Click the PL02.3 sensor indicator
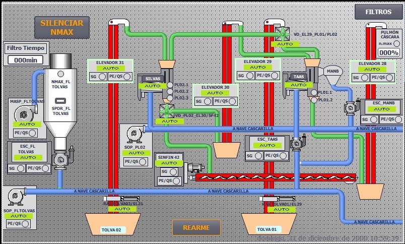405x244 pixels. (x=170, y=98)
